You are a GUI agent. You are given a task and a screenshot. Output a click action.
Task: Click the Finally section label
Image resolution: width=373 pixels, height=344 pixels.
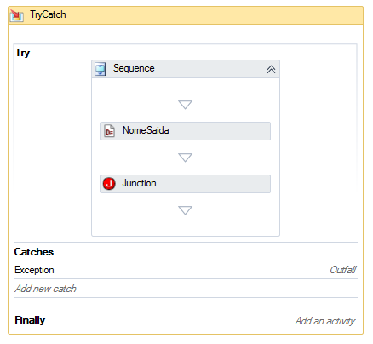coord(30,320)
